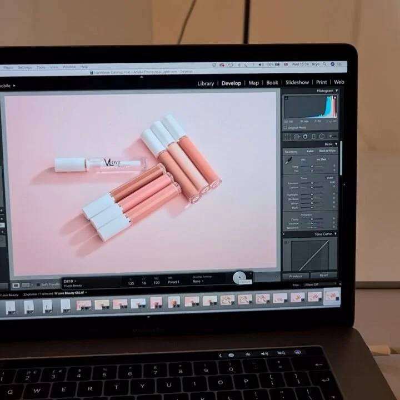The width and height of the screenshot is (400, 400).
Task: Choose Black & White treatment
Action: point(327,151)
